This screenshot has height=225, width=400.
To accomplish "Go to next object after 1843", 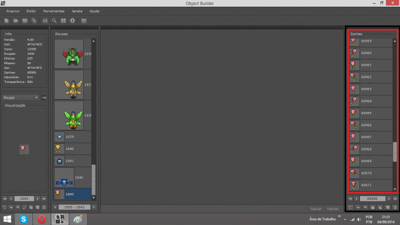I will click(38, 199).
